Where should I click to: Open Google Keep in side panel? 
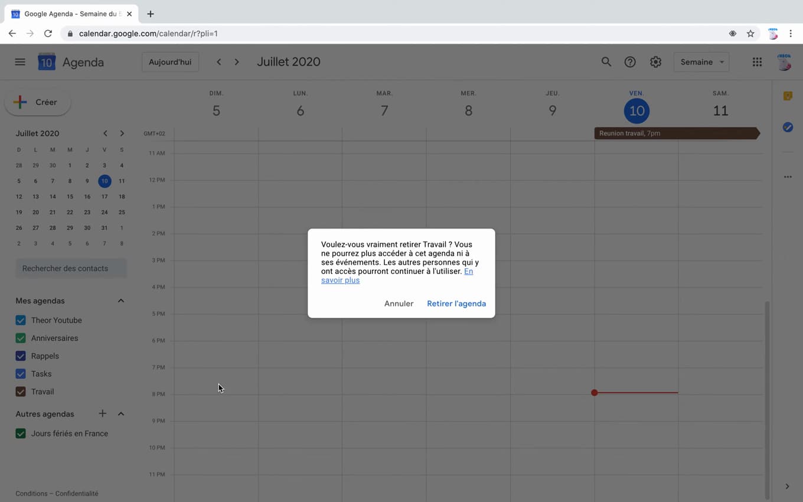pos(788,96)
